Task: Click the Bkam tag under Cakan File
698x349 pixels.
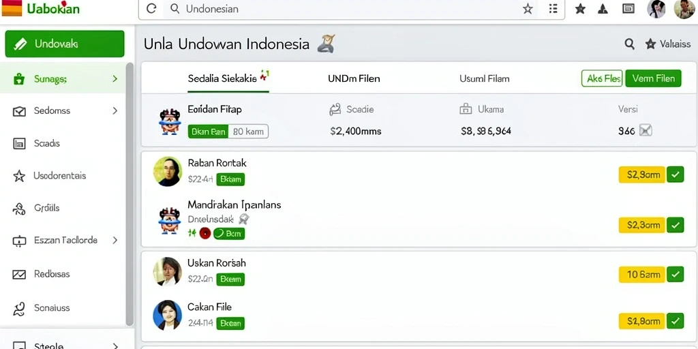Action: click(230, 323)
